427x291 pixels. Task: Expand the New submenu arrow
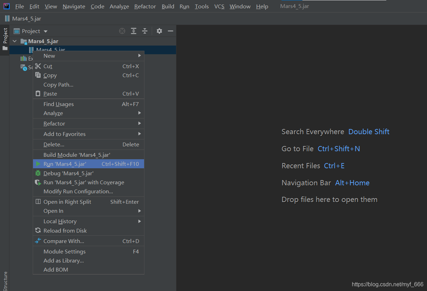[x=140, y=56]
